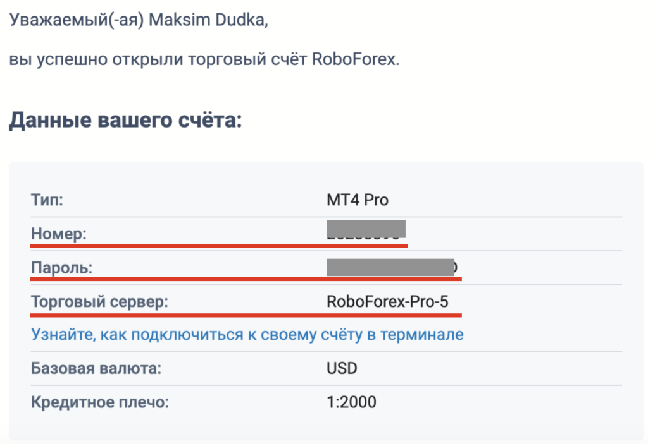Click the Кредитное плечо label
This screenshot has height=444, width=648.
pyautogui.click(x=100, y=402)
